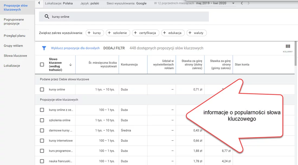Add 'kursy' suggestion chip
Viewport: 298px width, 165px height.
[94, 33]
